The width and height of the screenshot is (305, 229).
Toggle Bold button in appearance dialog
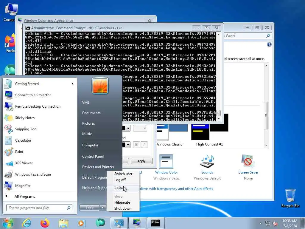pos(136,145)
